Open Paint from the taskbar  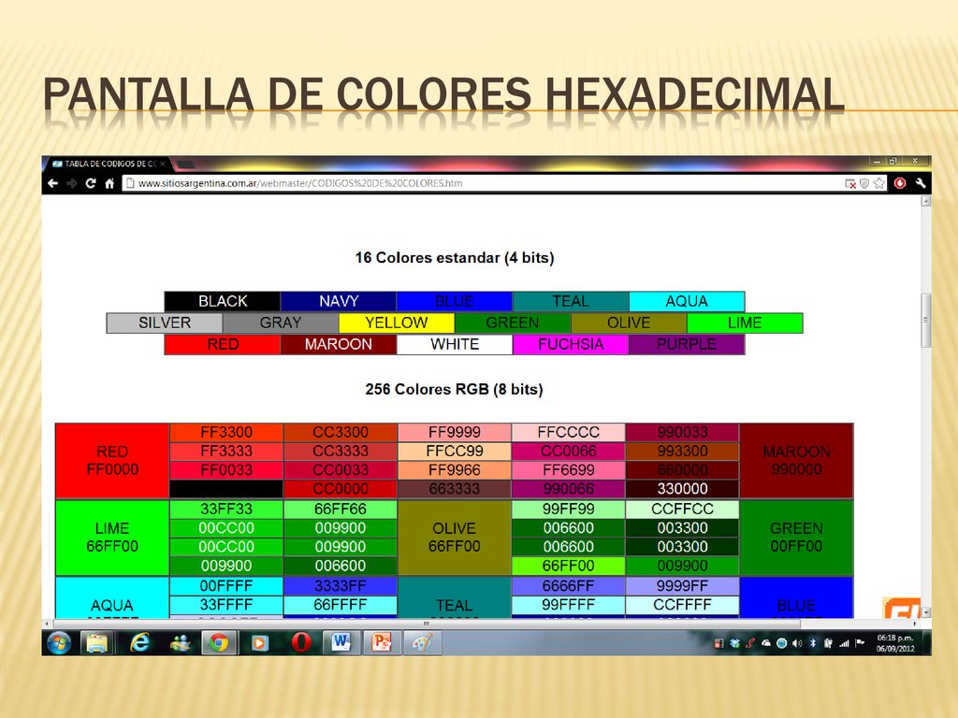422,643
